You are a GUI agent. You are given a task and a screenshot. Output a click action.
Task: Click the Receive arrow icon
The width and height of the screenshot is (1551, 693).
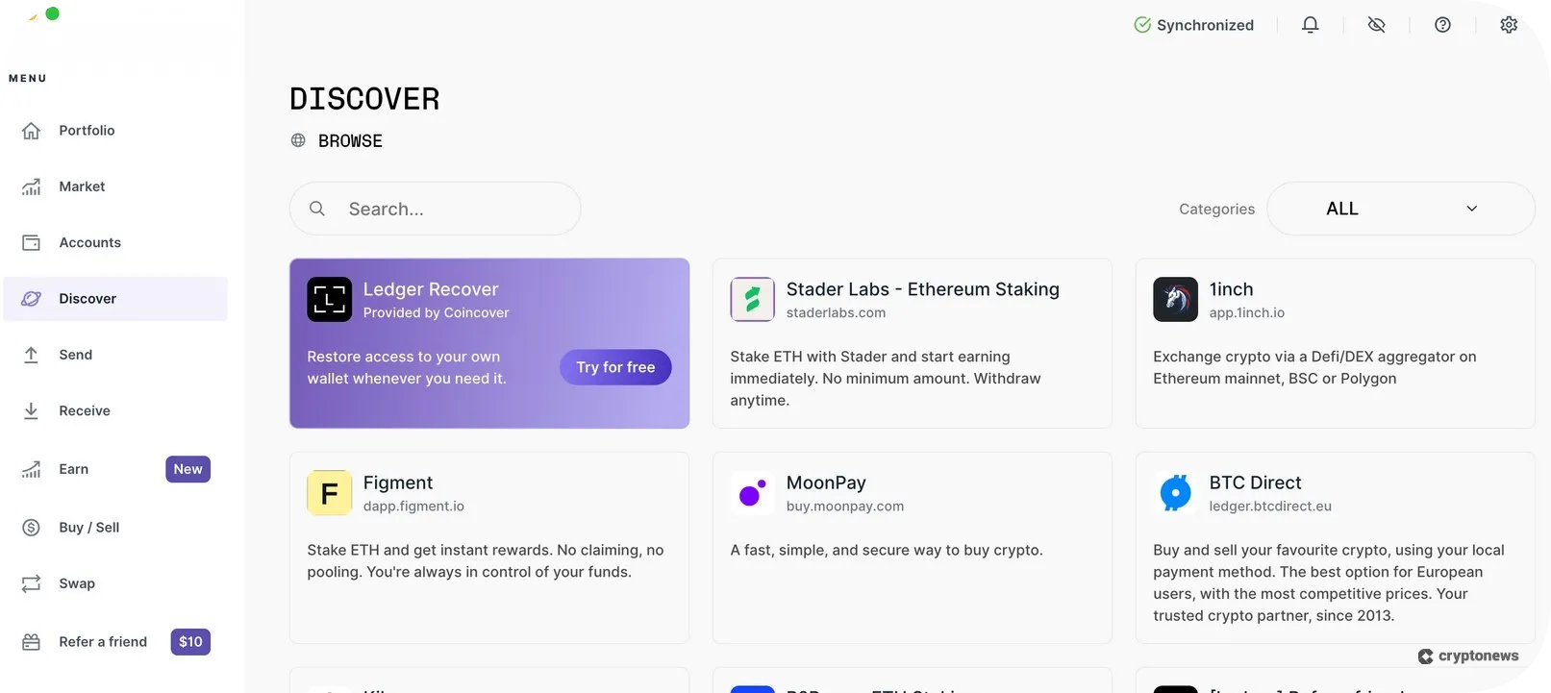pyautogui.click(x=30, y=410)
